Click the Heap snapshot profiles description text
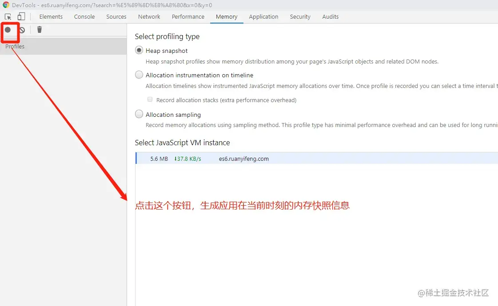Viewport: 498px width, 306px height. coord(292,62)
